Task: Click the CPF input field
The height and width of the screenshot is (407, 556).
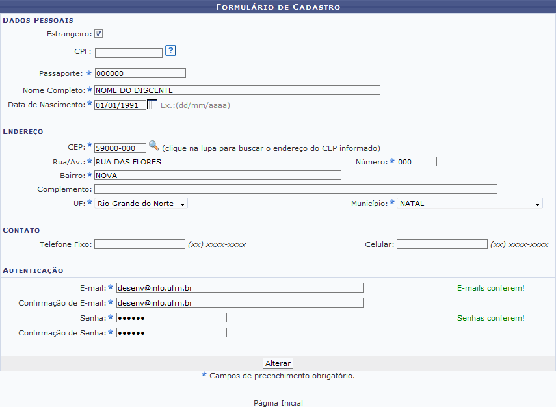Action: point(128,53)
